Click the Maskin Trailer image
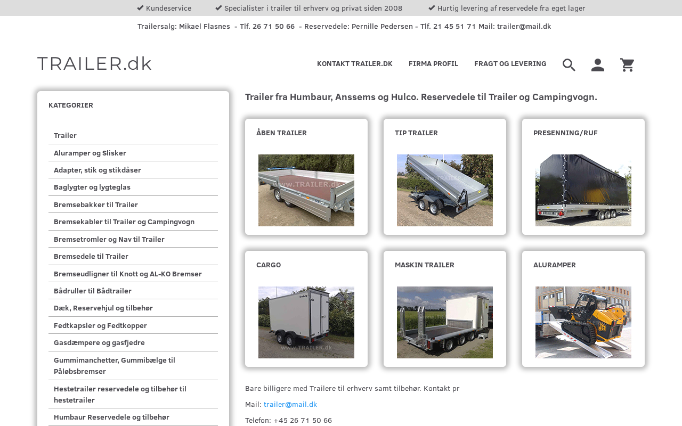 coord(445,322)
